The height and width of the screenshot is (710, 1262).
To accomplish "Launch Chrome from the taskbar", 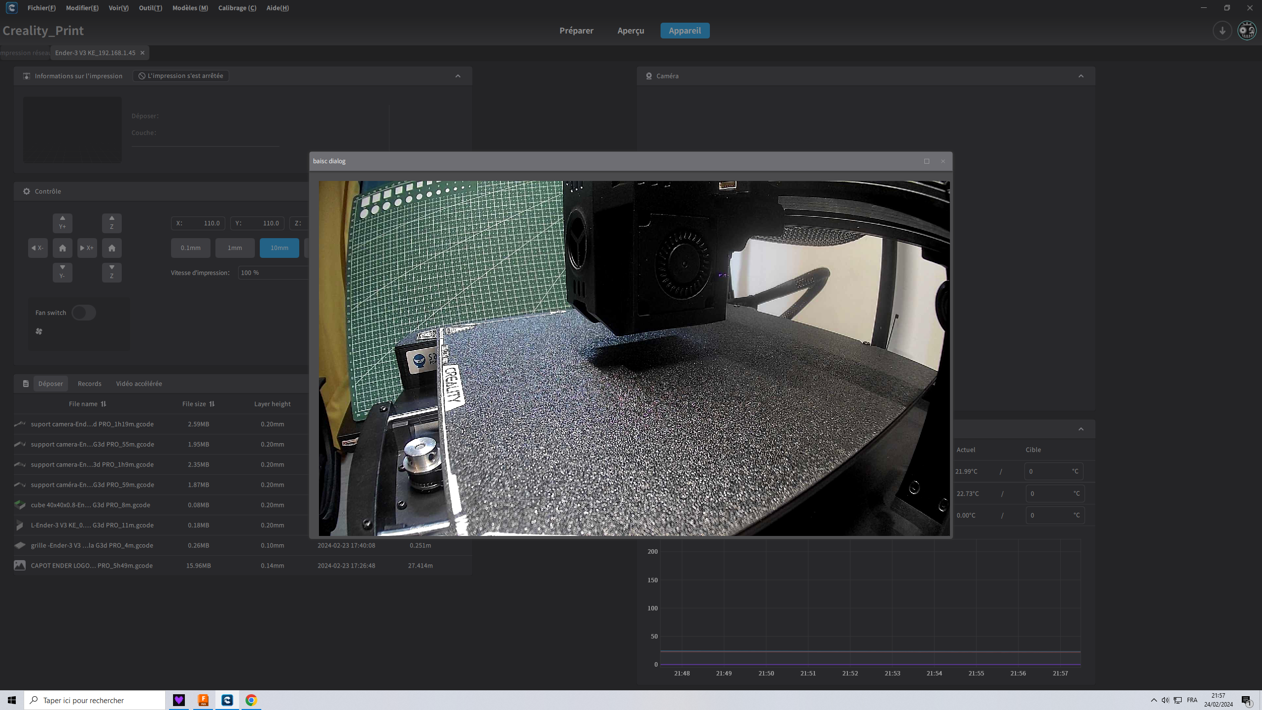I will click(x=251, y=700).
